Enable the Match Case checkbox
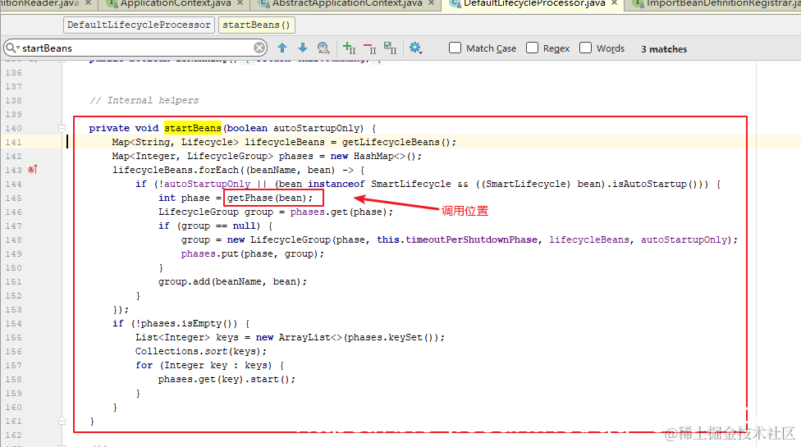Image resolution: width=801 pixels, height=447 pixels. (455, 48)
